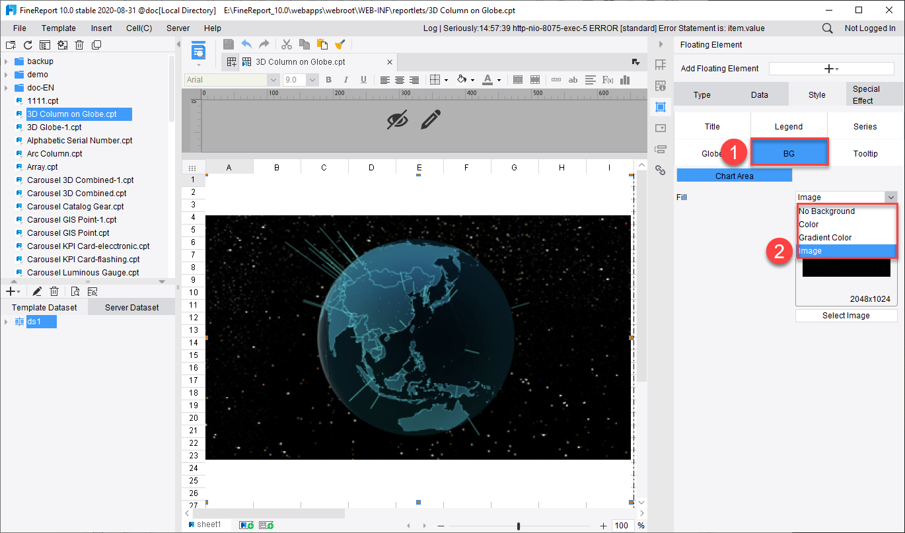Screen dimensions: 905x533
Task: Open the widget settings pane icon
Action: (660, 127)
